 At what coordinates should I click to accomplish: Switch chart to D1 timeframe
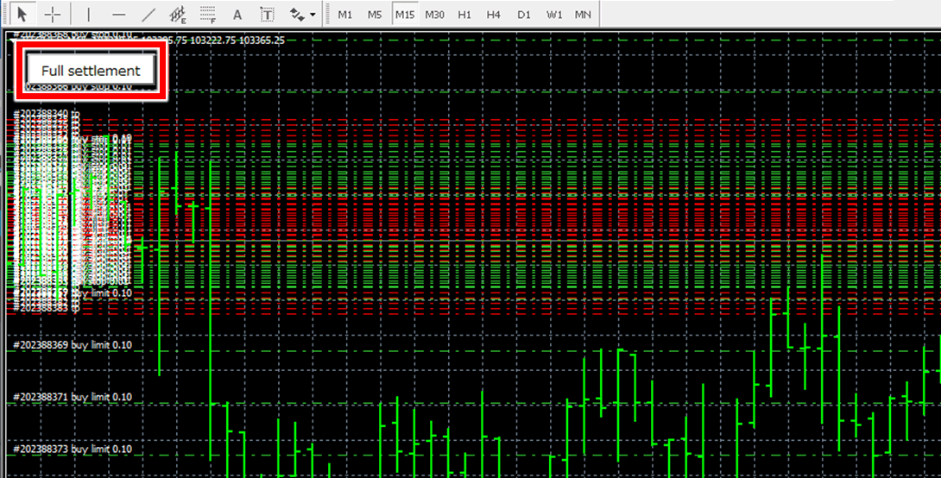point(524,15)
